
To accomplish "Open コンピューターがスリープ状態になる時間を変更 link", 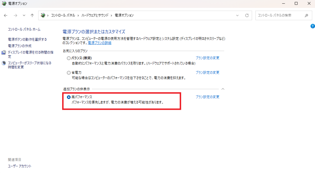I will [30, 65].
